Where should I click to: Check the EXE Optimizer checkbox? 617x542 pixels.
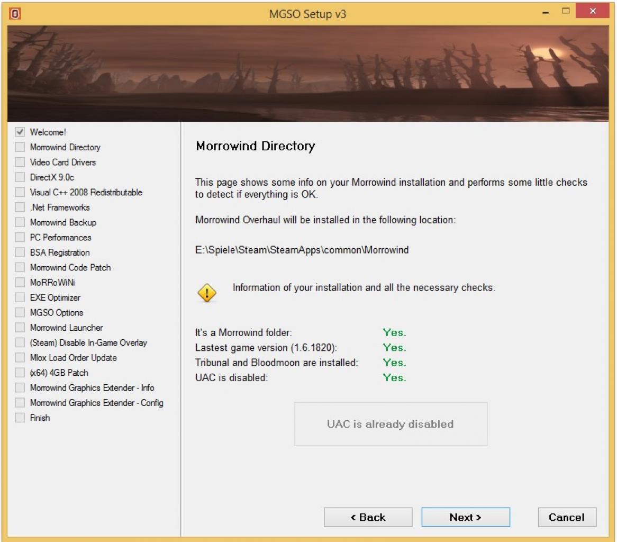(x=20, y=297)
